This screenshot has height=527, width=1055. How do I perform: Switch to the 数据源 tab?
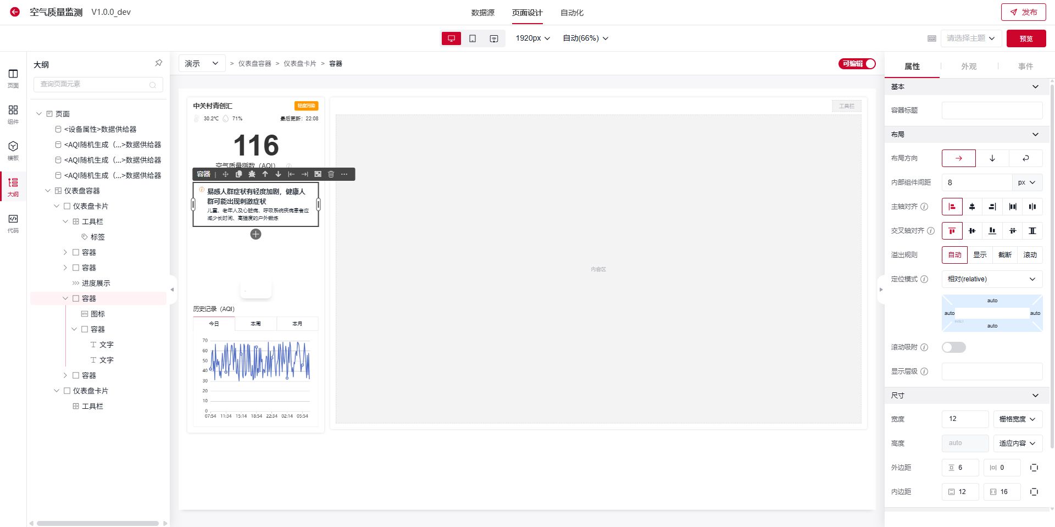(482, 13)
